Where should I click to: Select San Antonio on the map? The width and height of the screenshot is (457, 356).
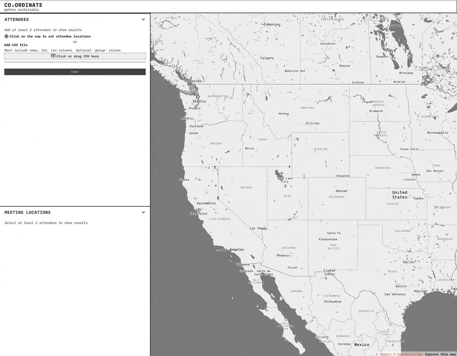pos(395,294)
